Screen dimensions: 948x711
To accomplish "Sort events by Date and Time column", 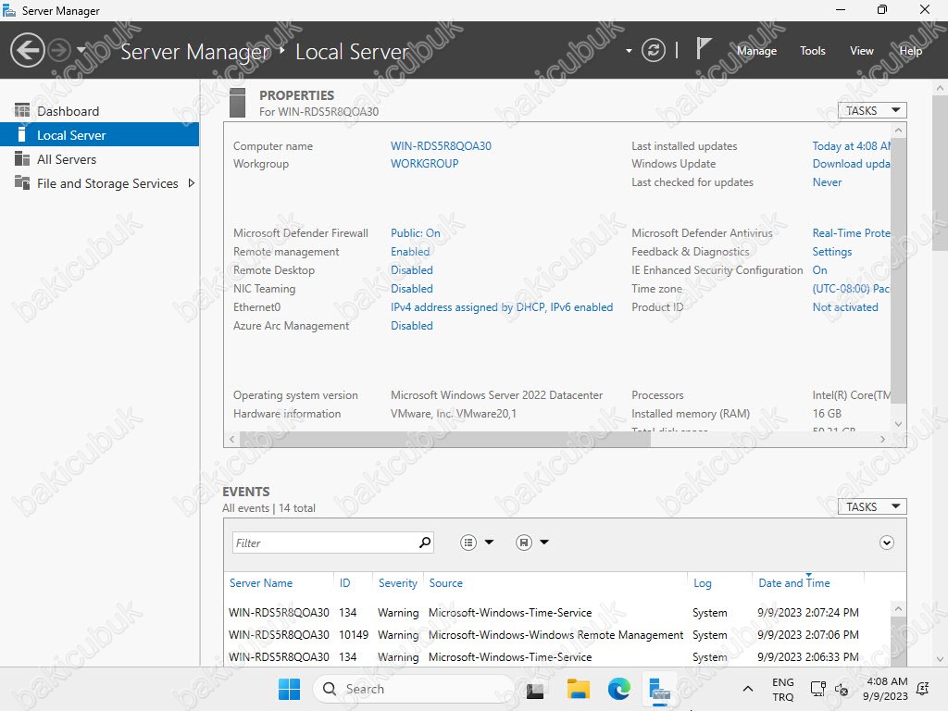I will tap(793, 583).
